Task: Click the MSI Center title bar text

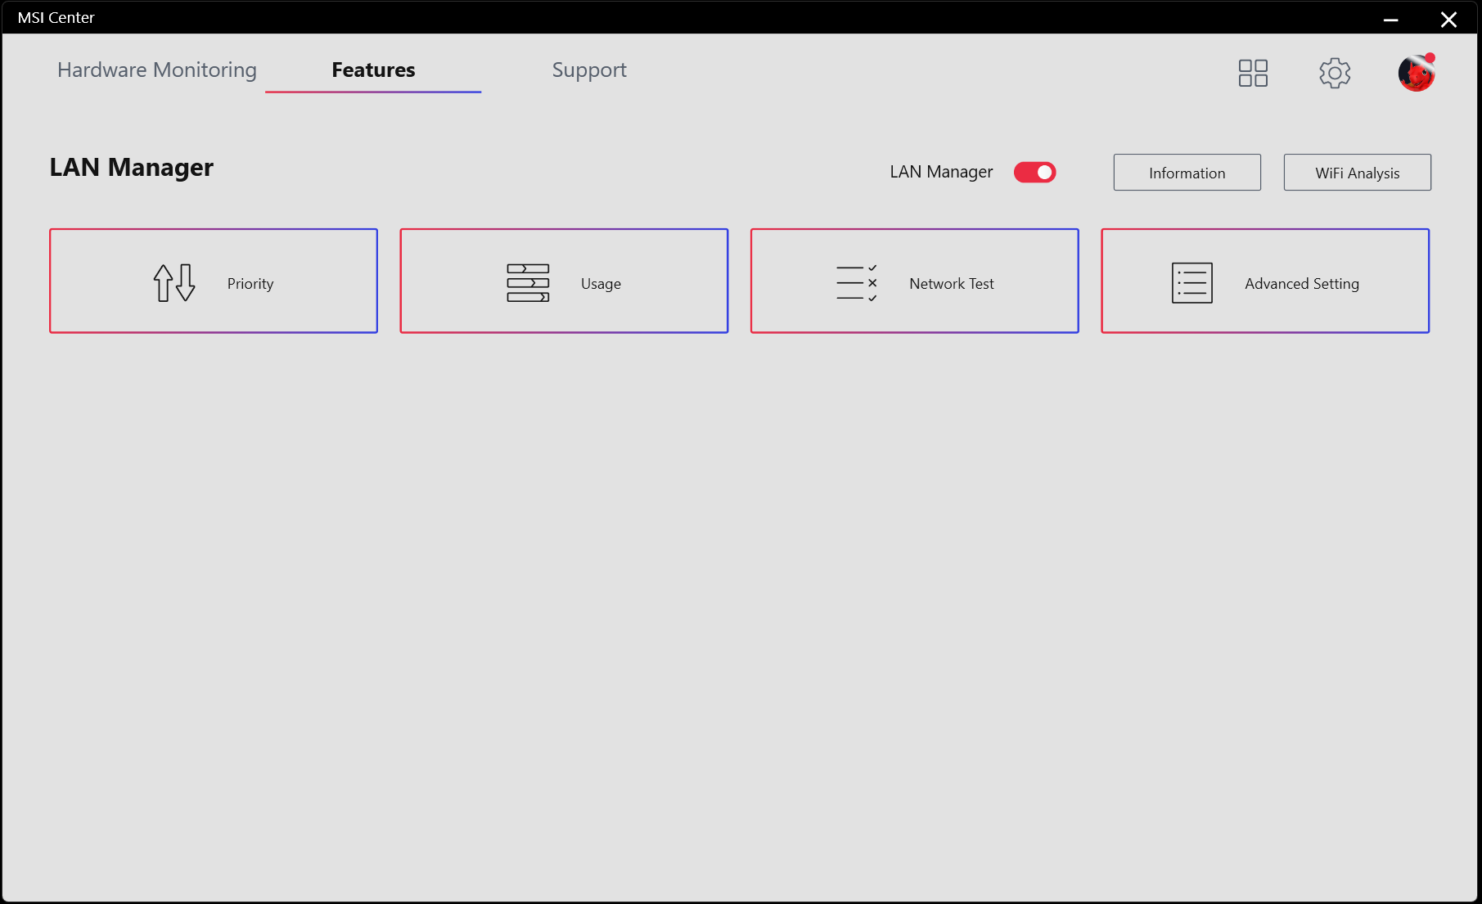Action: [56, 18]
